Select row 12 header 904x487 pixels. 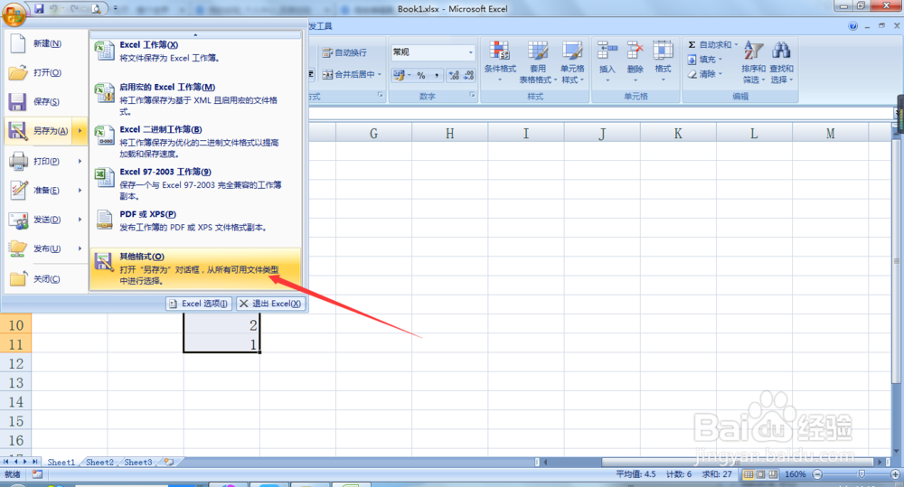[15, 363]
